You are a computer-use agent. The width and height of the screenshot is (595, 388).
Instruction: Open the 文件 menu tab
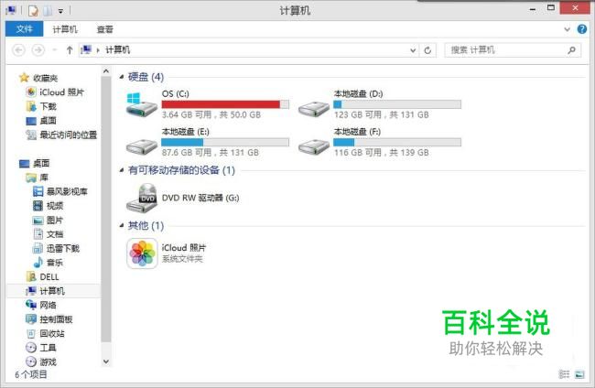tap(25, 28)
